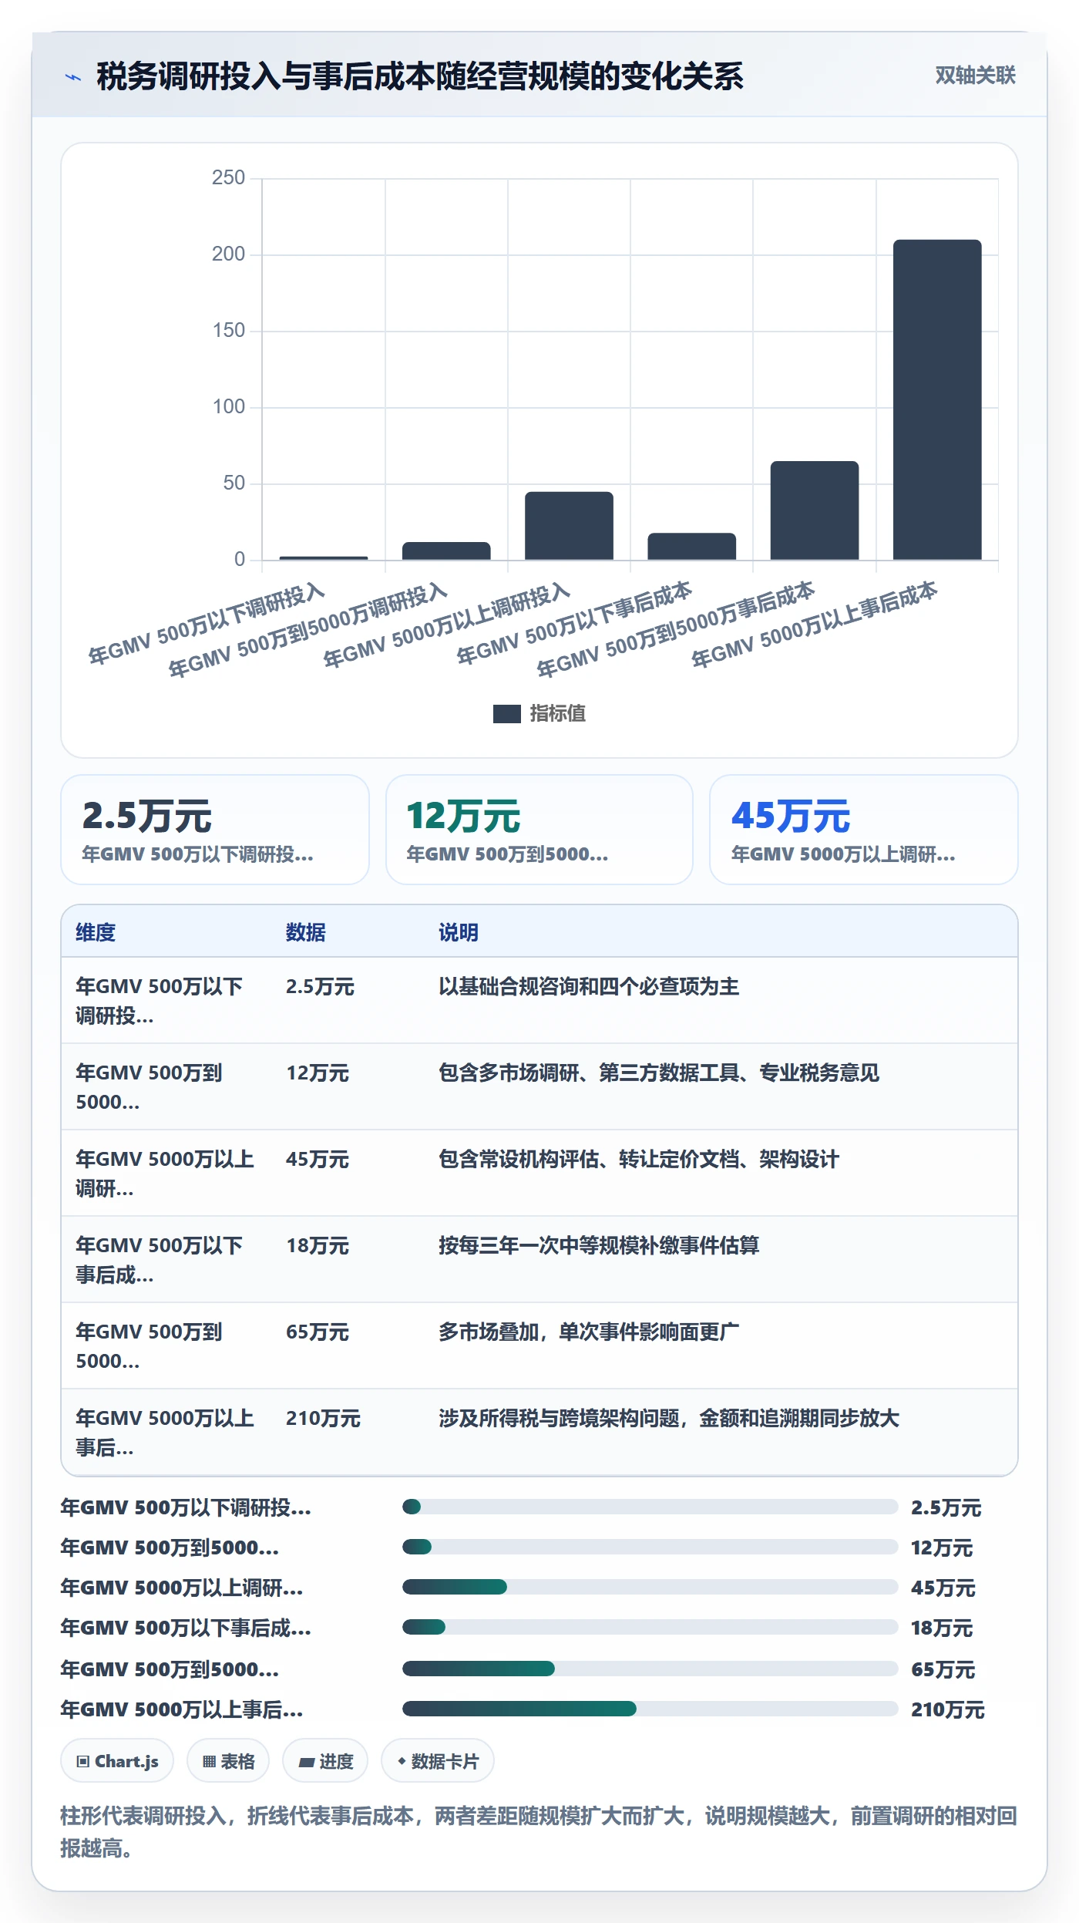Image resolution: width=1079 pixels, height=1923 pixels.
Task: Click the table cell 按每三年一次中等规模补缴事件估算
Action: pyautogui.click(x=599, y=1245)
